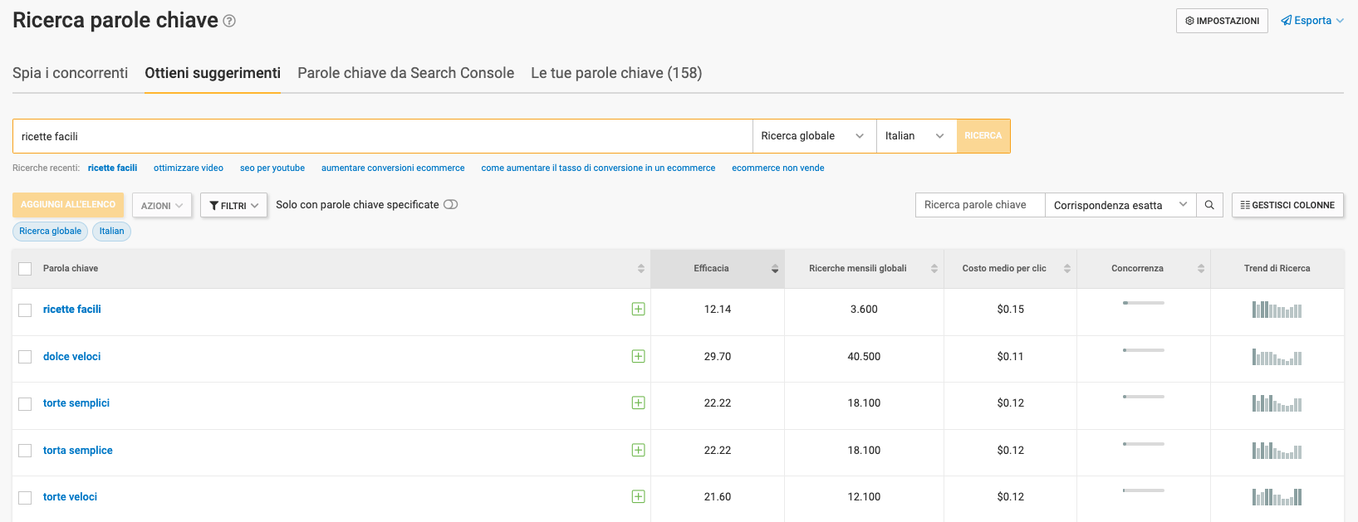The image size is (1358, 522).
Task: View trend chart for 'dolce veloci'
Action: [x=1277, y=357]
